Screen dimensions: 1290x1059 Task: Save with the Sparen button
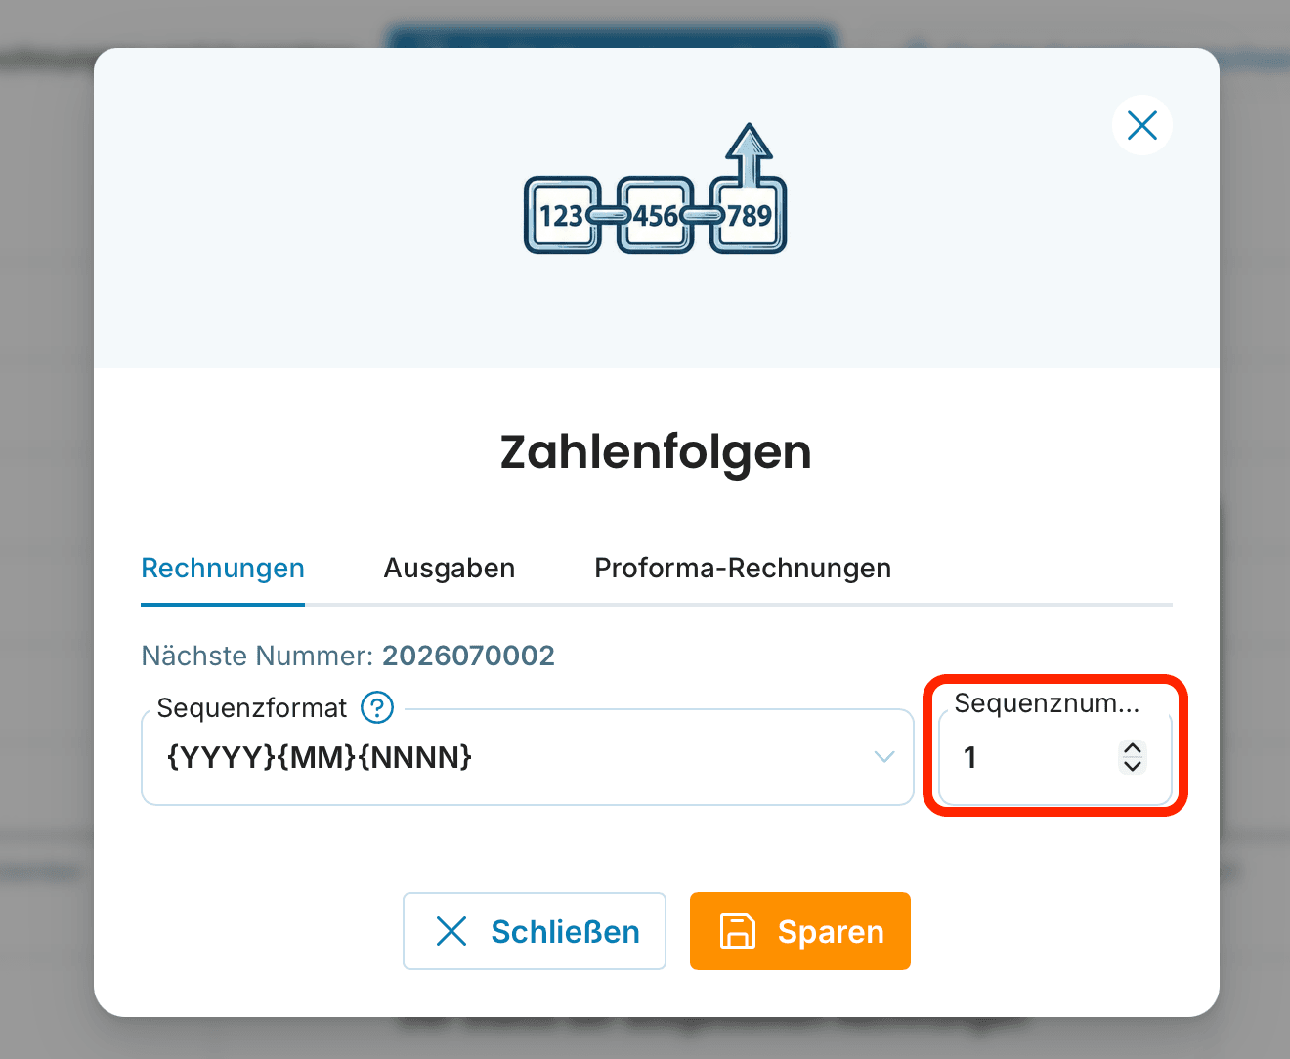coord(800,931)
